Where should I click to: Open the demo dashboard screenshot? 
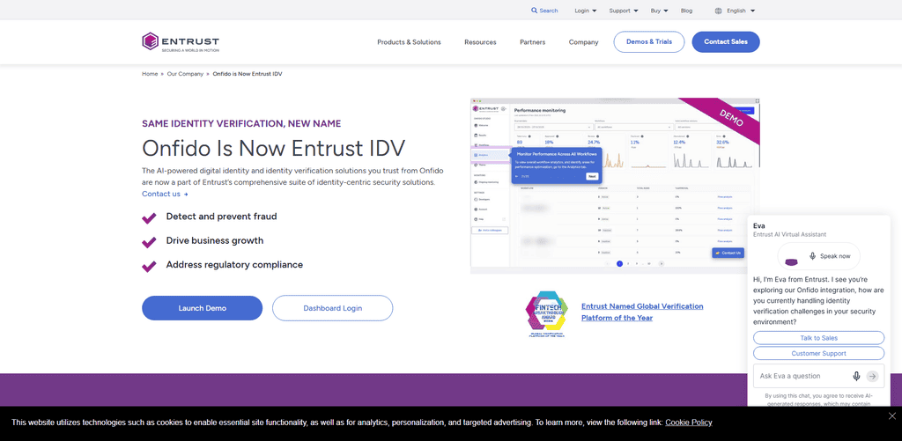click(615, 185)
